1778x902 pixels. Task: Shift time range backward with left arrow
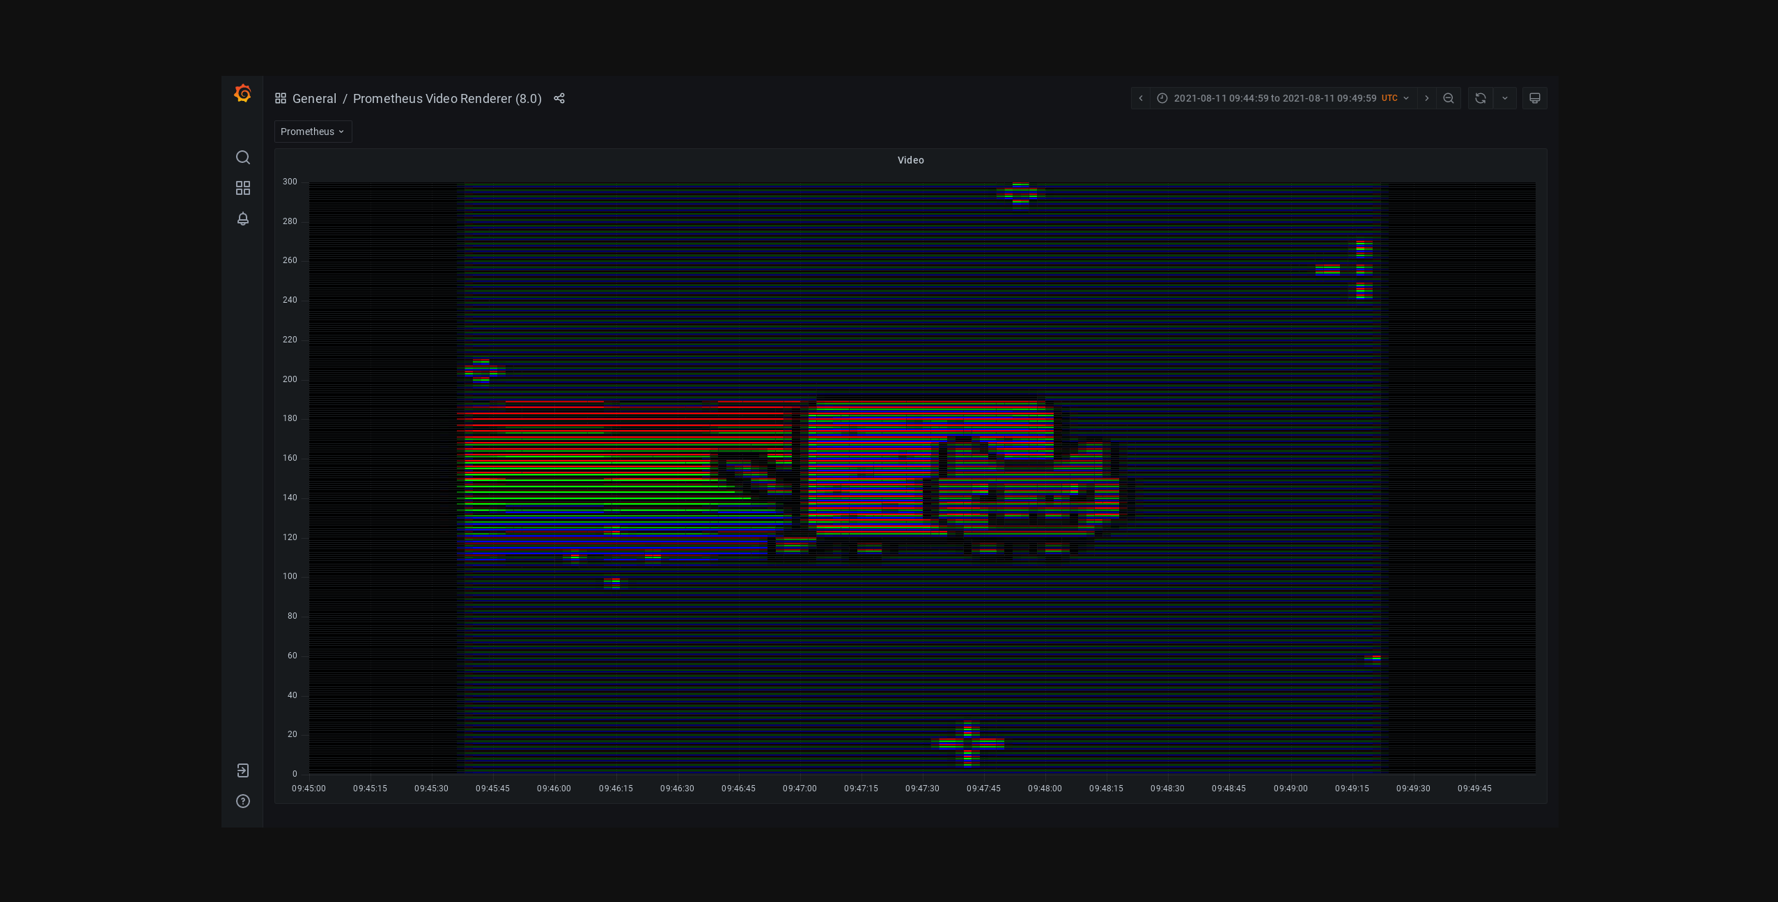tap(1141, 98)
